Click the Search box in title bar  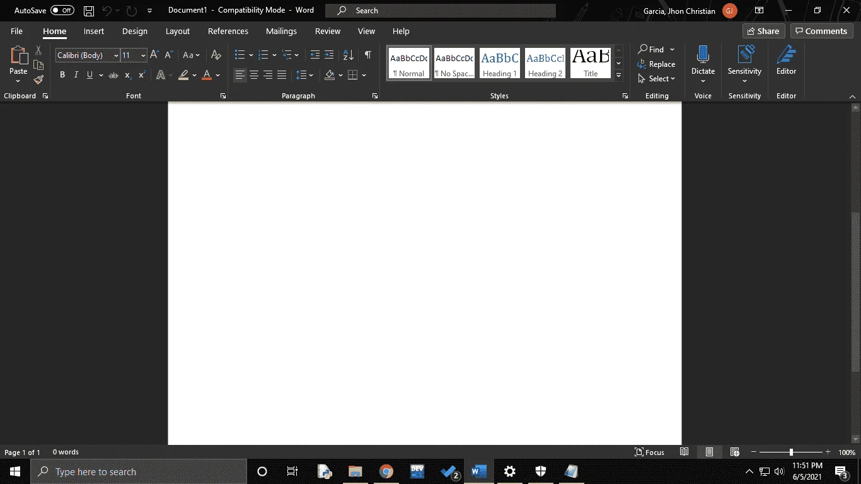441,11
